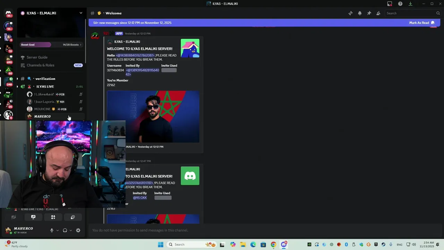
Task: Open Windows Start menu
Action: tap(161, 244)
